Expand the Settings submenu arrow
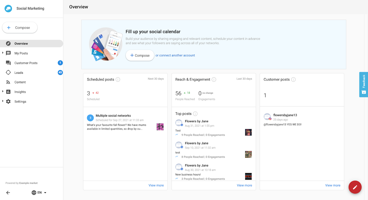 [x=3, y=101]
